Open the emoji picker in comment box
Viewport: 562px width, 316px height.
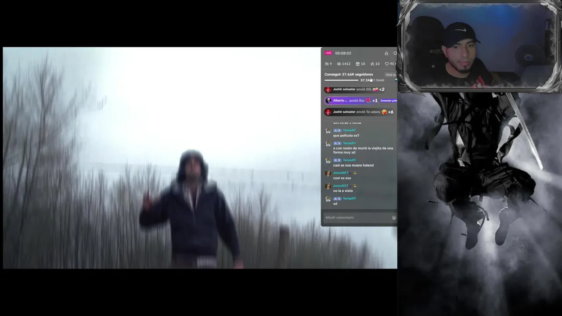pos(394,218)
